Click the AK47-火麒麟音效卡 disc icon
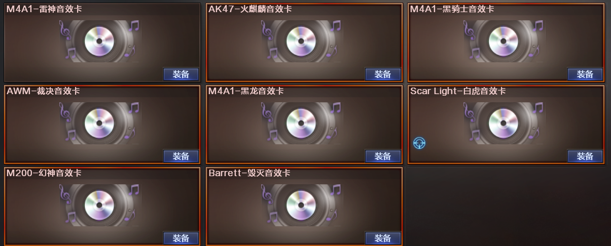 pos(301,41)
